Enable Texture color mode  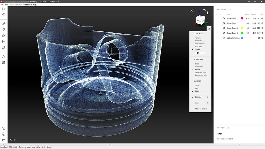[x=198, y=38]
